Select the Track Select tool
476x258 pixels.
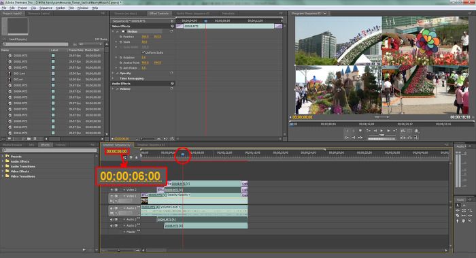464,205
